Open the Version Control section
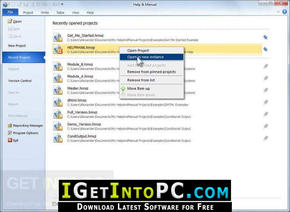The height and width of the screenshot is (212, 290). point(20,81)
